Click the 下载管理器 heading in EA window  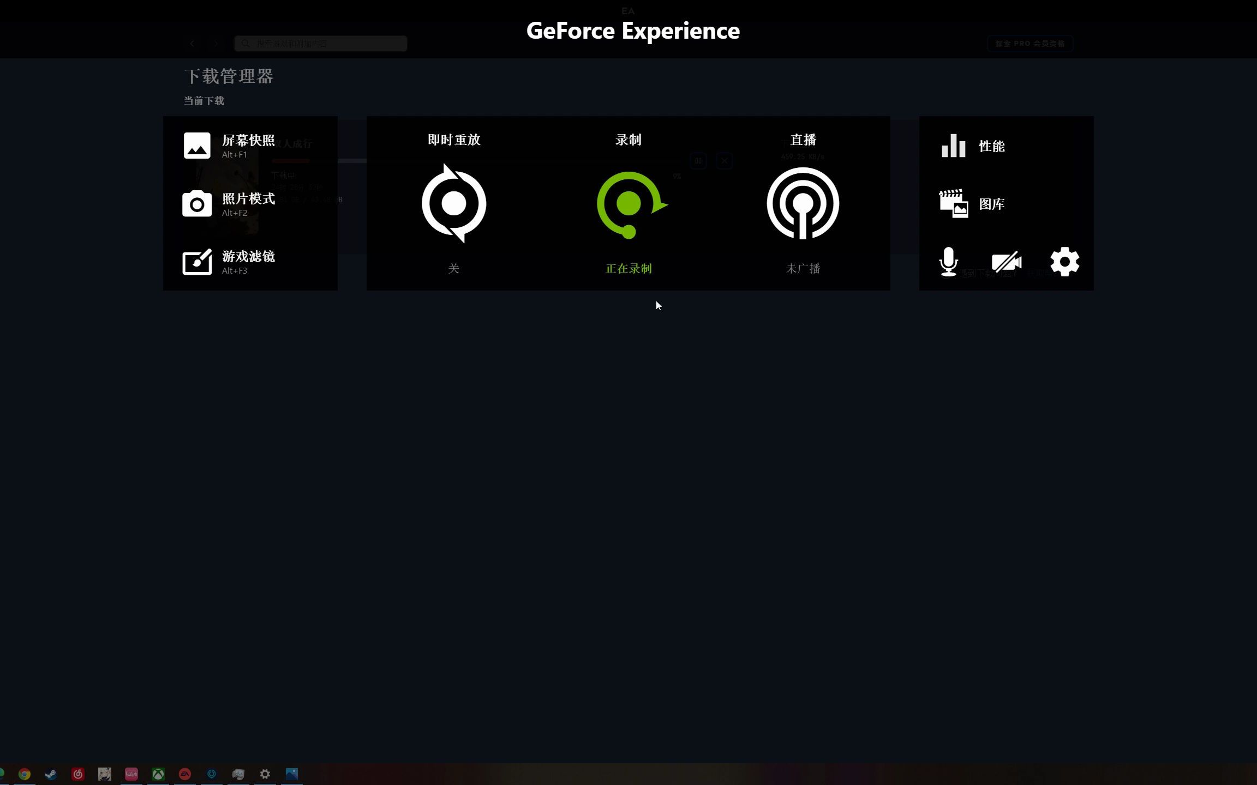point(229,76)
